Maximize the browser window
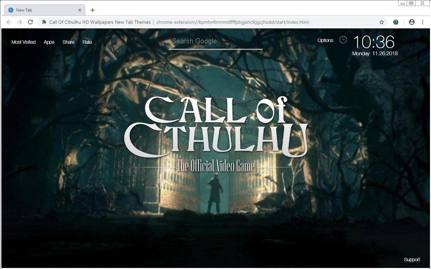This screenshot has height=269, width=431. (411, 3)
